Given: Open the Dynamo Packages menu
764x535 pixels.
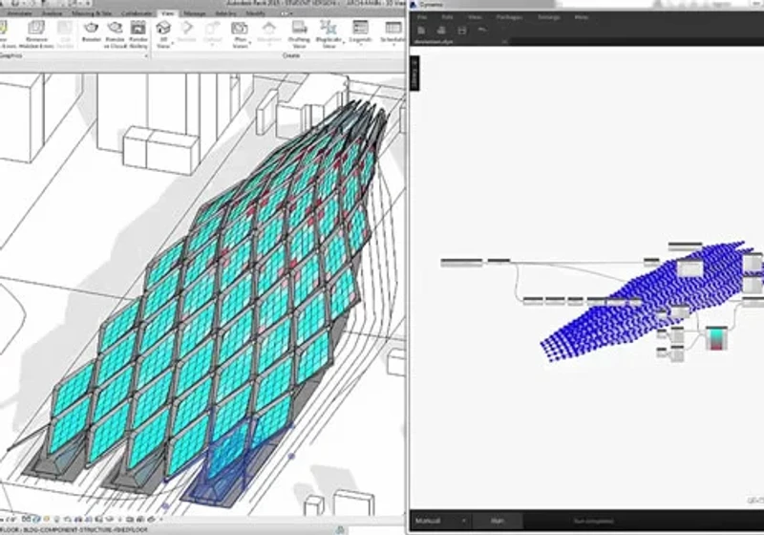Looking at the screenshot, I should coord(509,17).
